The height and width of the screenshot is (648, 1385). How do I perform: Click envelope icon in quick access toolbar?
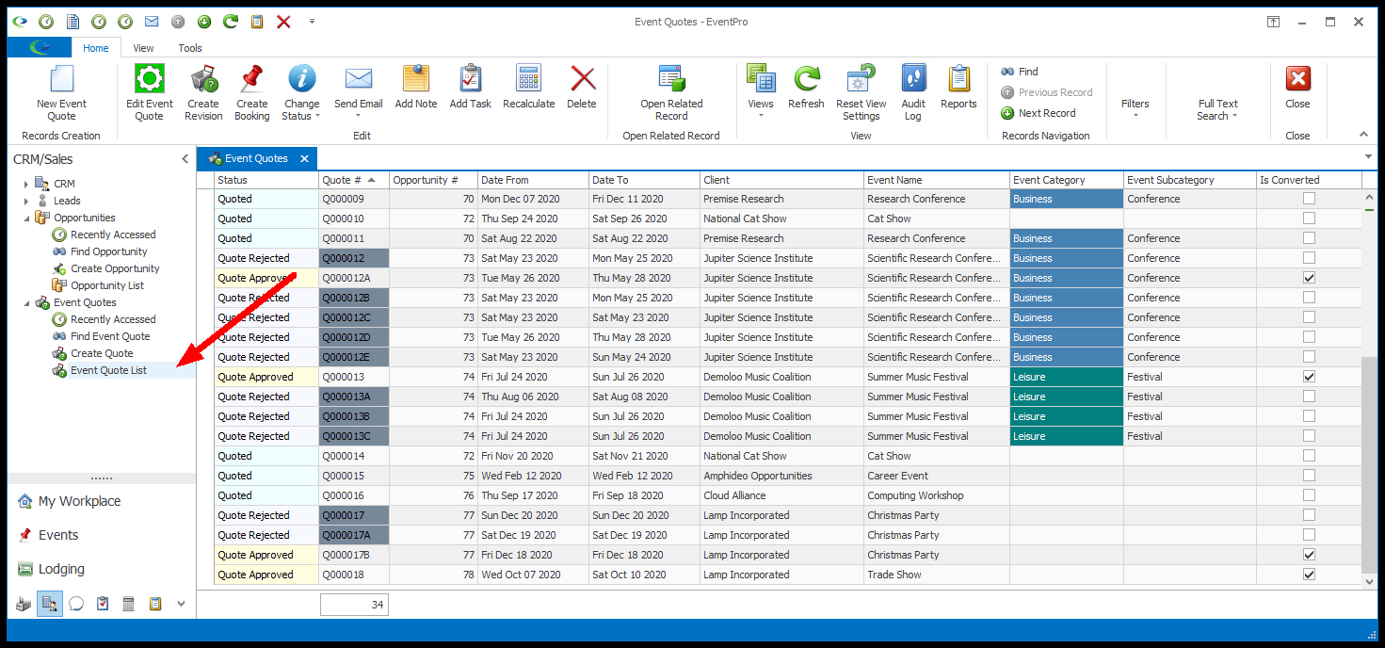pos(151,21)
